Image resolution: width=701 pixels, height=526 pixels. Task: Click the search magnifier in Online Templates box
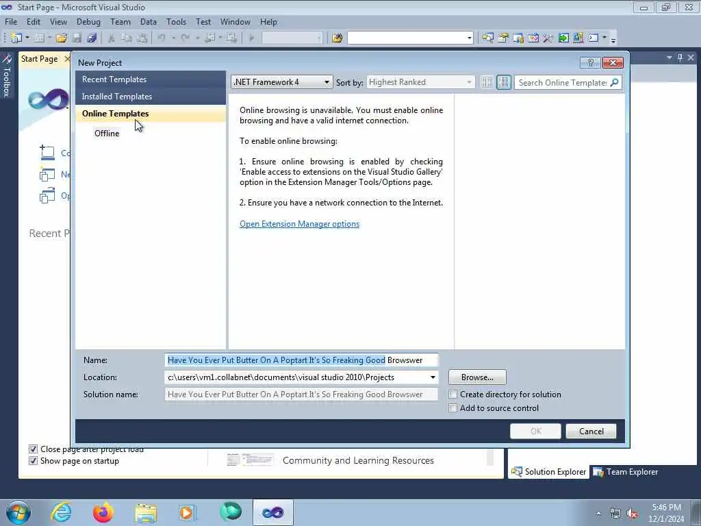click(x=614, y=82)
